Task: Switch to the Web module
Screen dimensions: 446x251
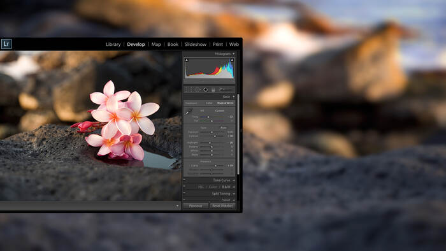Action: 234,44
